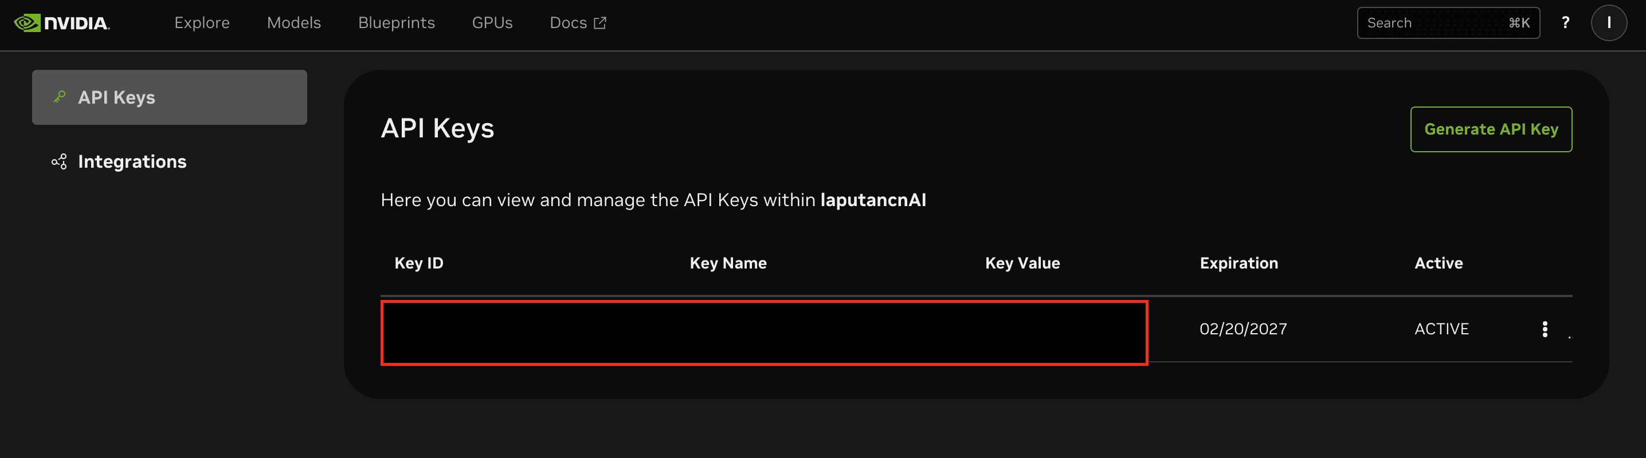Open Docs in a new tab
Screen dimensions: 1646x458
click(578, 22)
